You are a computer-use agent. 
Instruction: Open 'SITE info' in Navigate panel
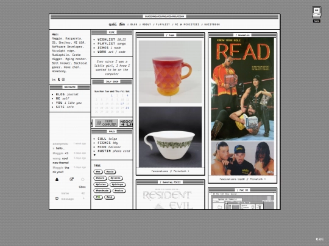click(65, 107)
